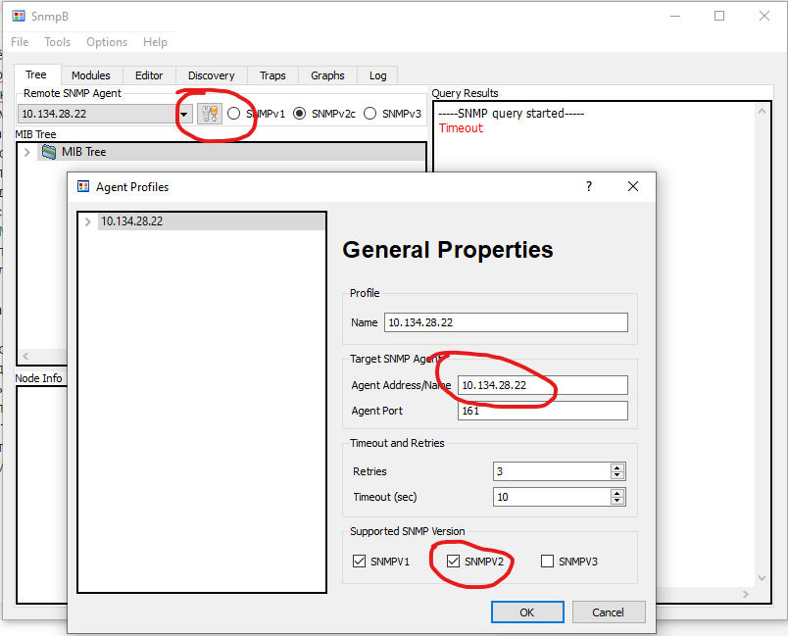The height and width of the screenshot is (636, 788).
Task: Close the Agent Profiles dialog
Action: [632, 186]
